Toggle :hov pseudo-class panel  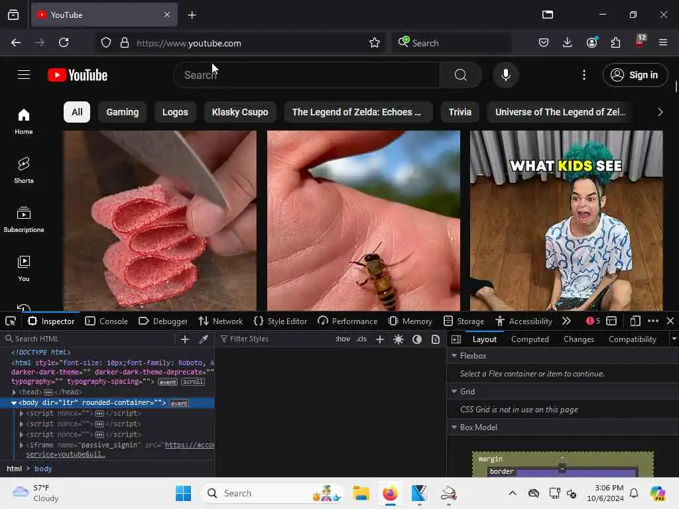pyautogui.click(x=343, y=339)
